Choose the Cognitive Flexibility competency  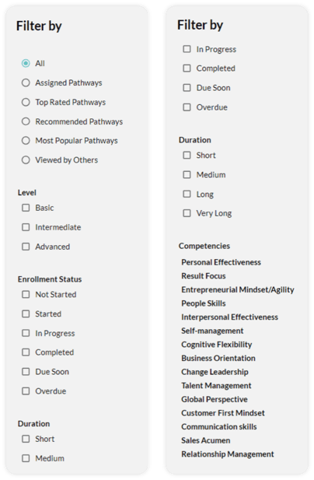[217, 345]
